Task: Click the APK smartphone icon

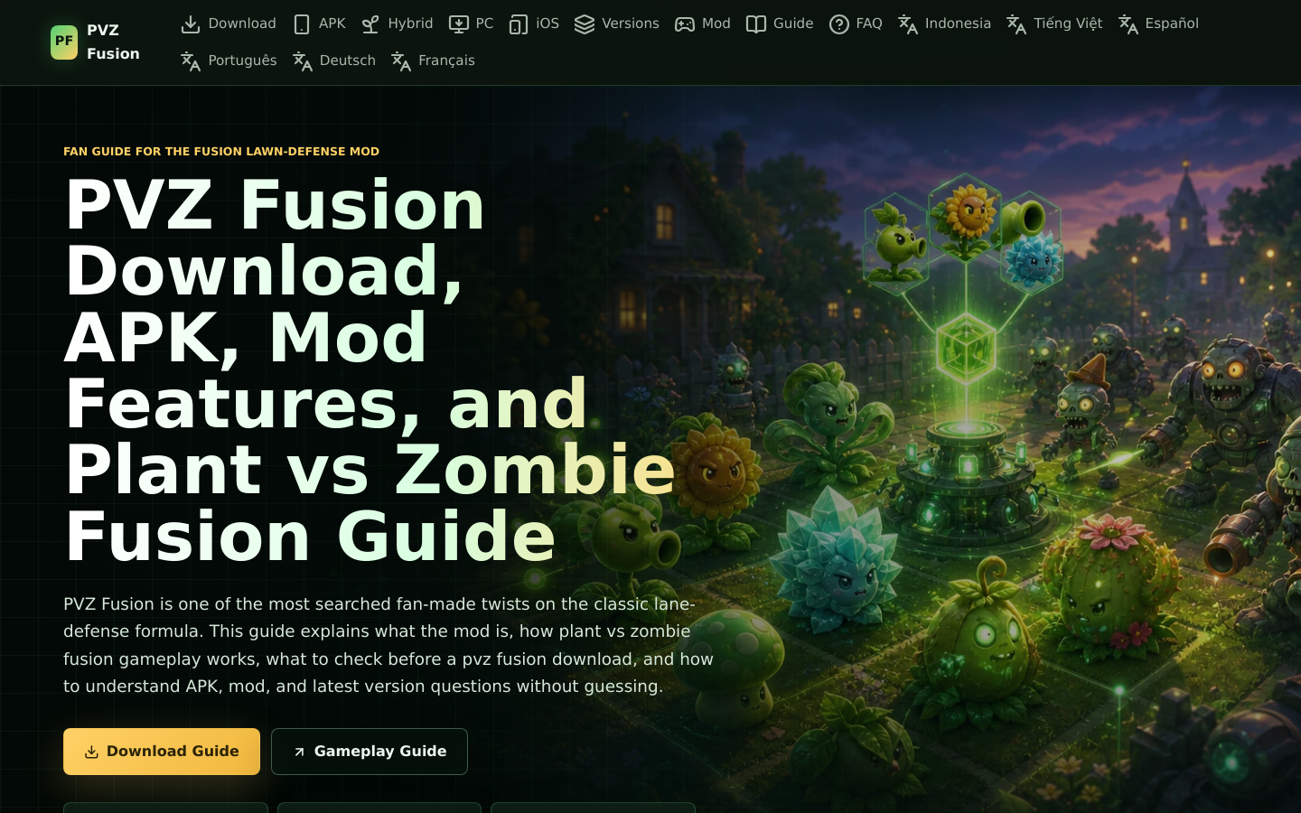Action: click(302, 24)
